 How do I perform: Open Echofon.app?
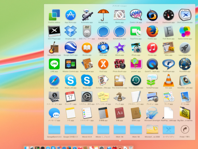point(103,31)
